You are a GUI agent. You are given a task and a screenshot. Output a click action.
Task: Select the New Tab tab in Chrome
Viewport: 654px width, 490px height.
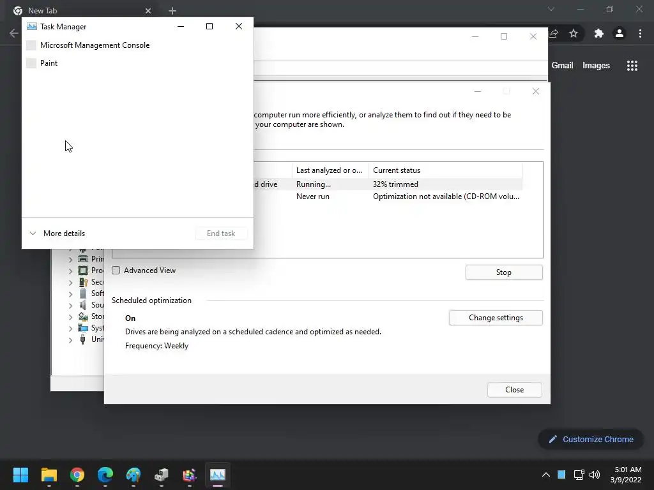(x=82, y=10)
